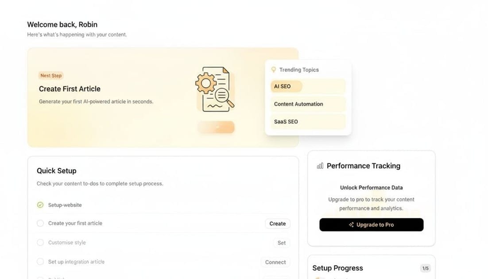Click the pill button under the article illustration
Viewport: 488px width, 279px height.
pos(216,127)
